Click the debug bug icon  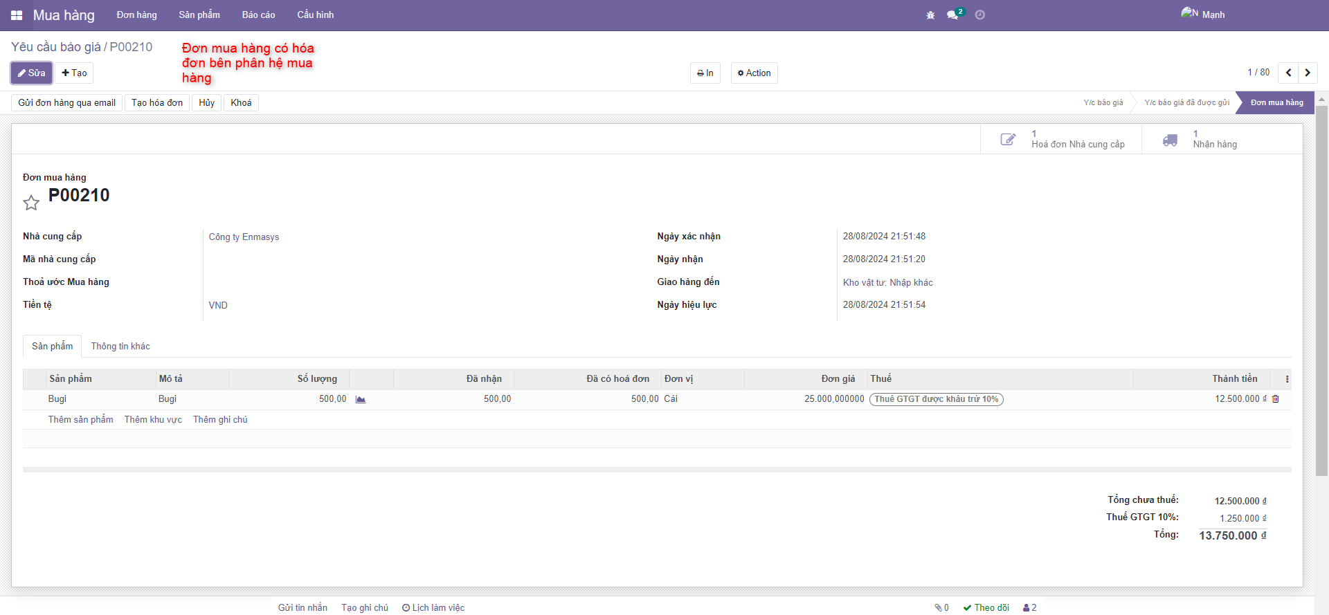coord(930,15)
